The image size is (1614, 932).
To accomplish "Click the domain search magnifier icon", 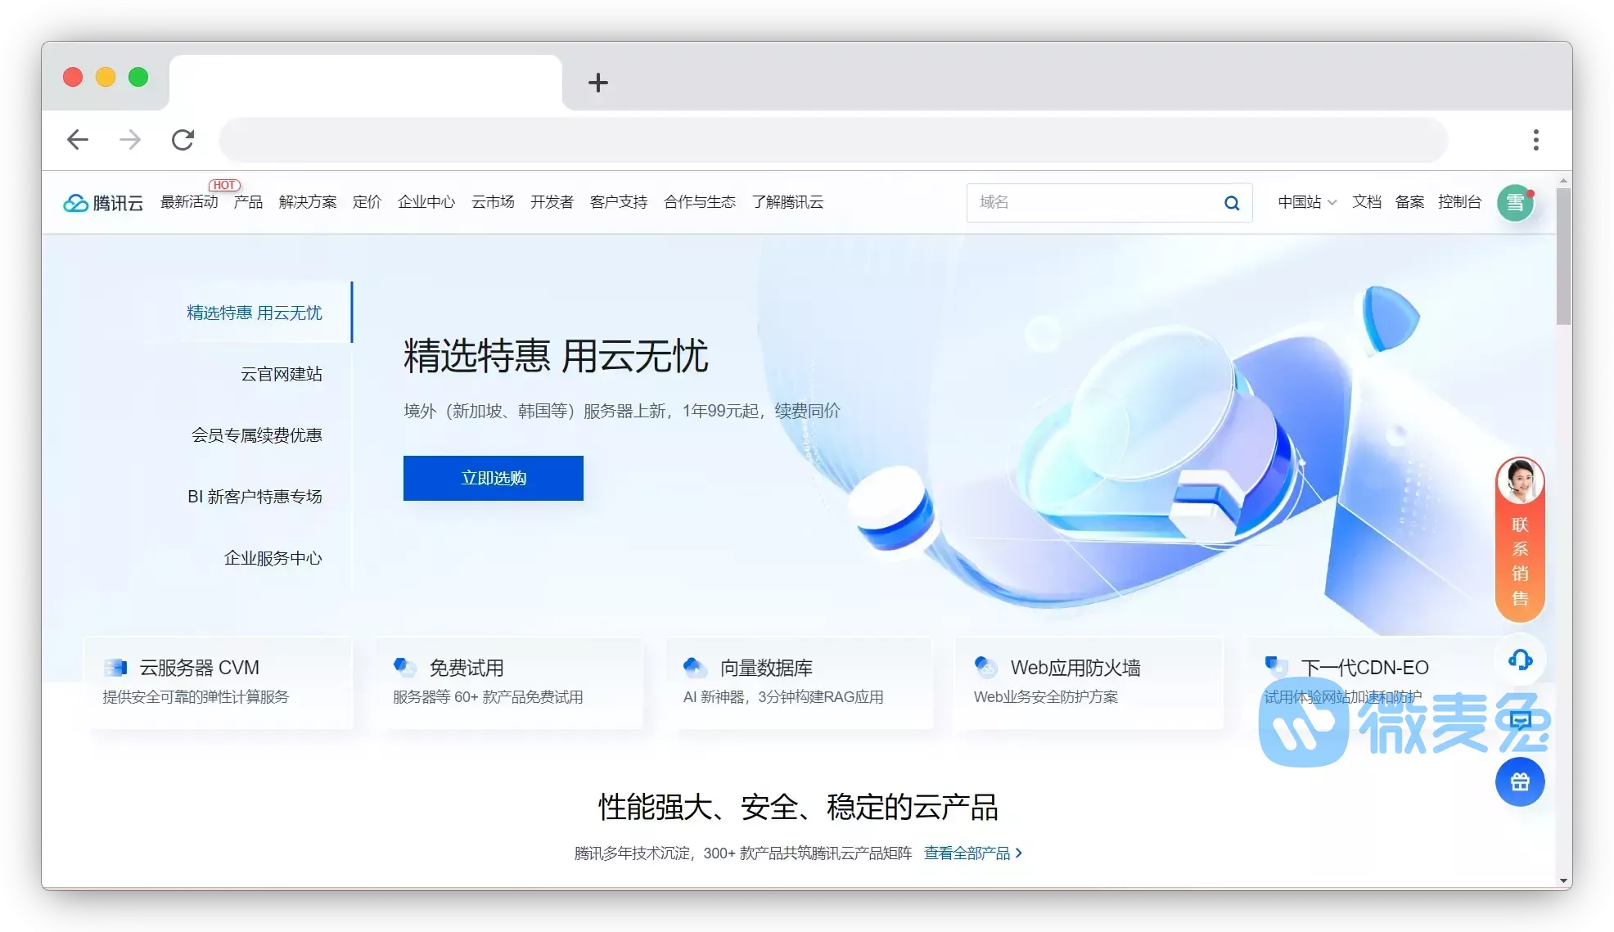I will click(x=1231, y=203).
